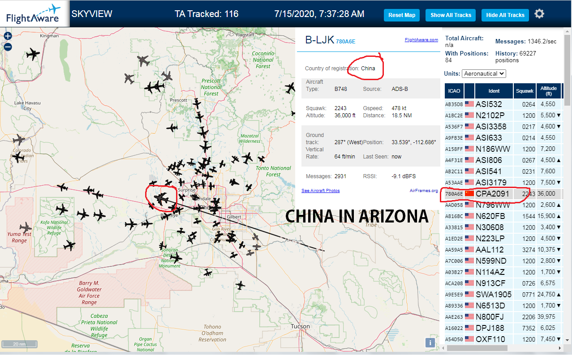This screenshot has width=572, height=355.
Task: Click US flag in DPJ188 row
Action: tap(469, 328)
